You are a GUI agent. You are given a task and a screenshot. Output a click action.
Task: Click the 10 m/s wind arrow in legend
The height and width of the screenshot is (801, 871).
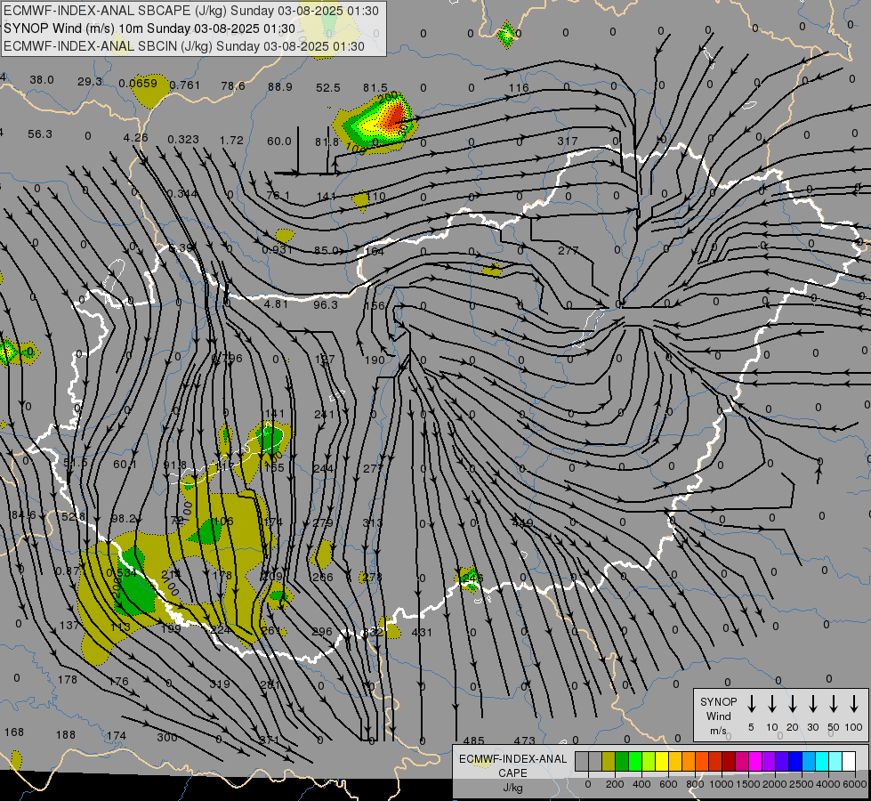771,704
